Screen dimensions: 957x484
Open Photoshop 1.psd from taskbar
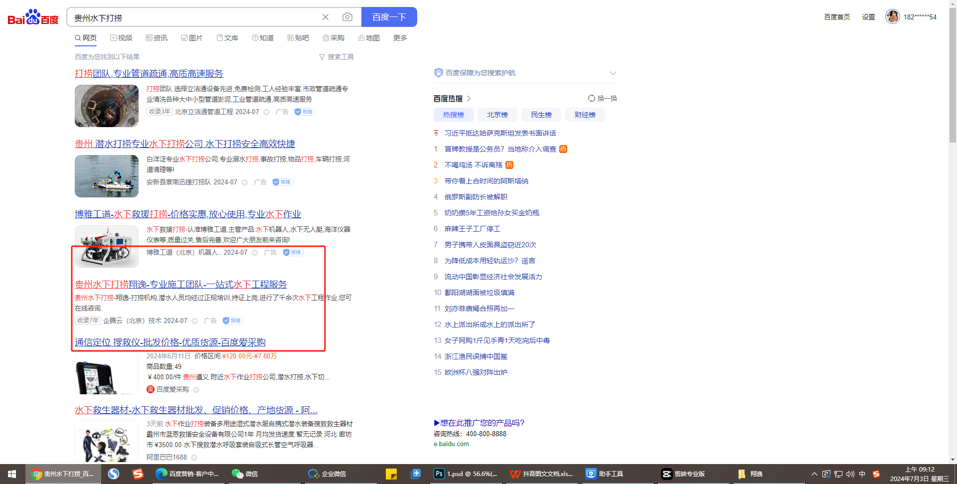coord(466,474)
